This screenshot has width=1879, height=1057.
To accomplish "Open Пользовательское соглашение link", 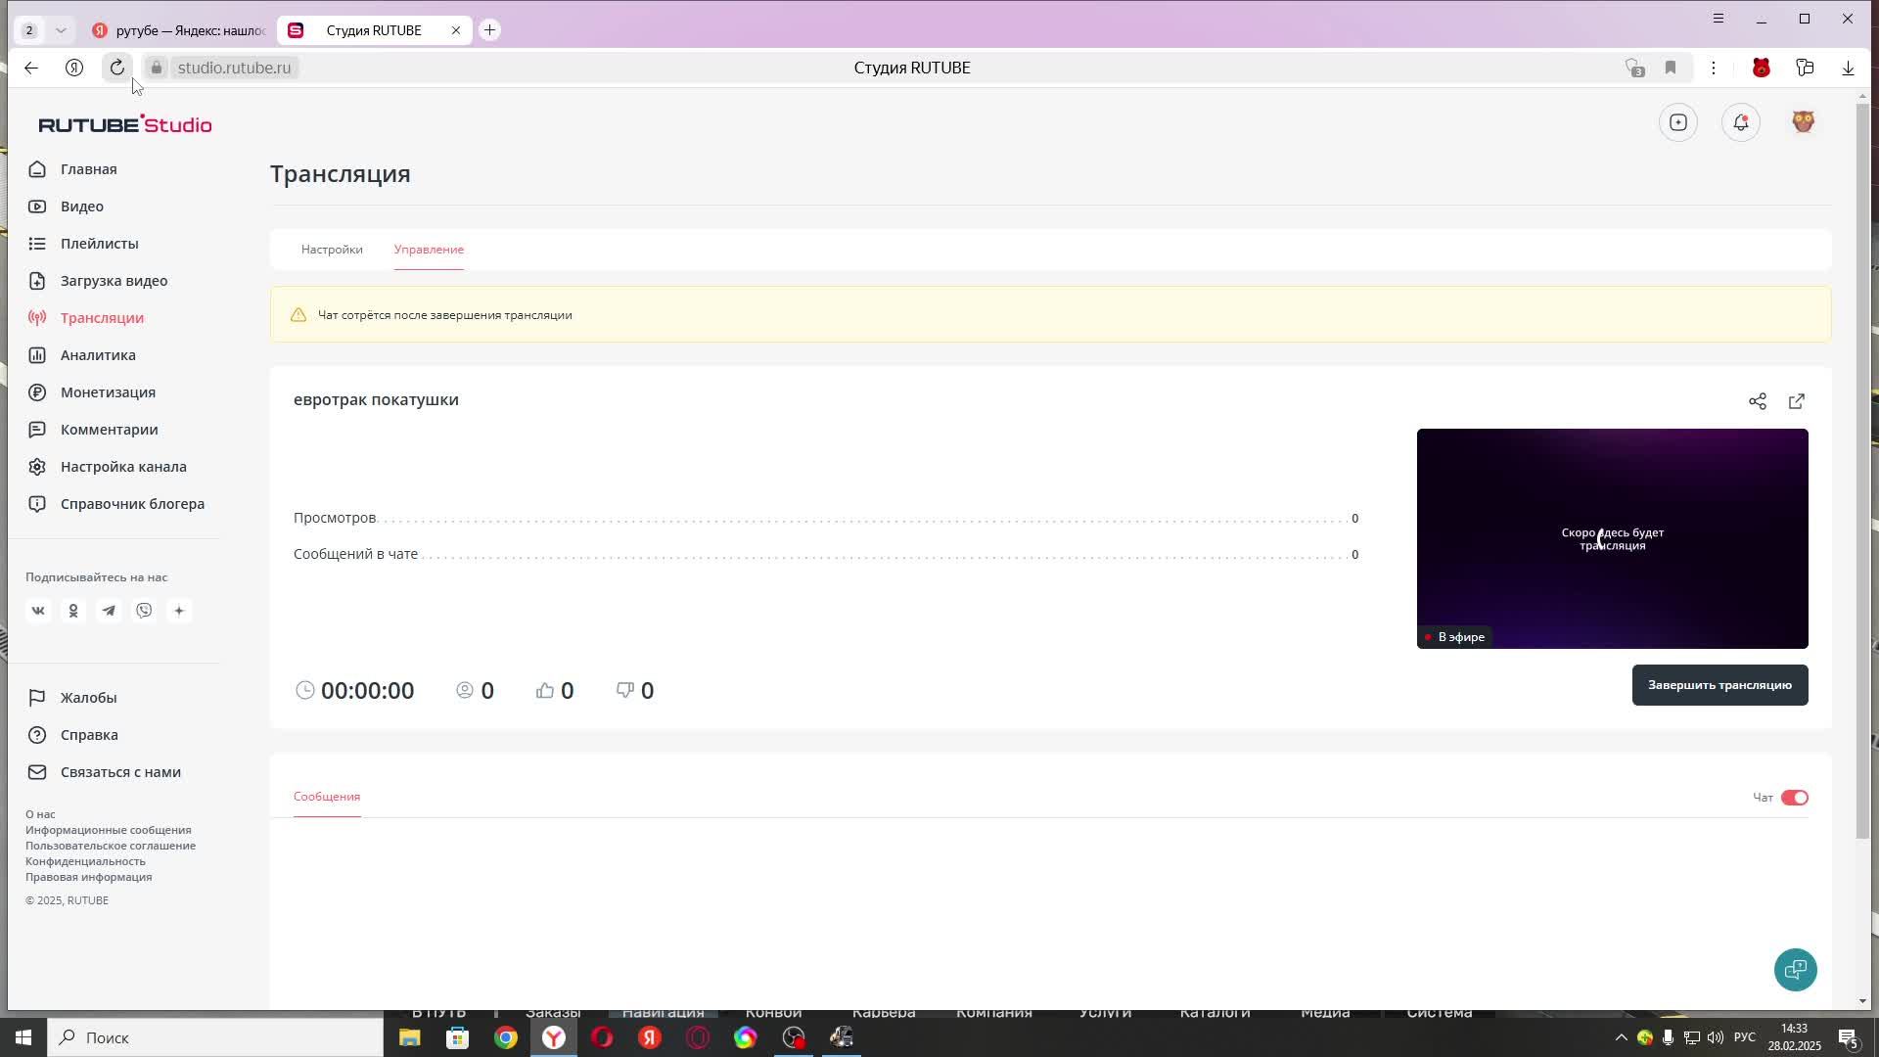I will coord(111,846).
